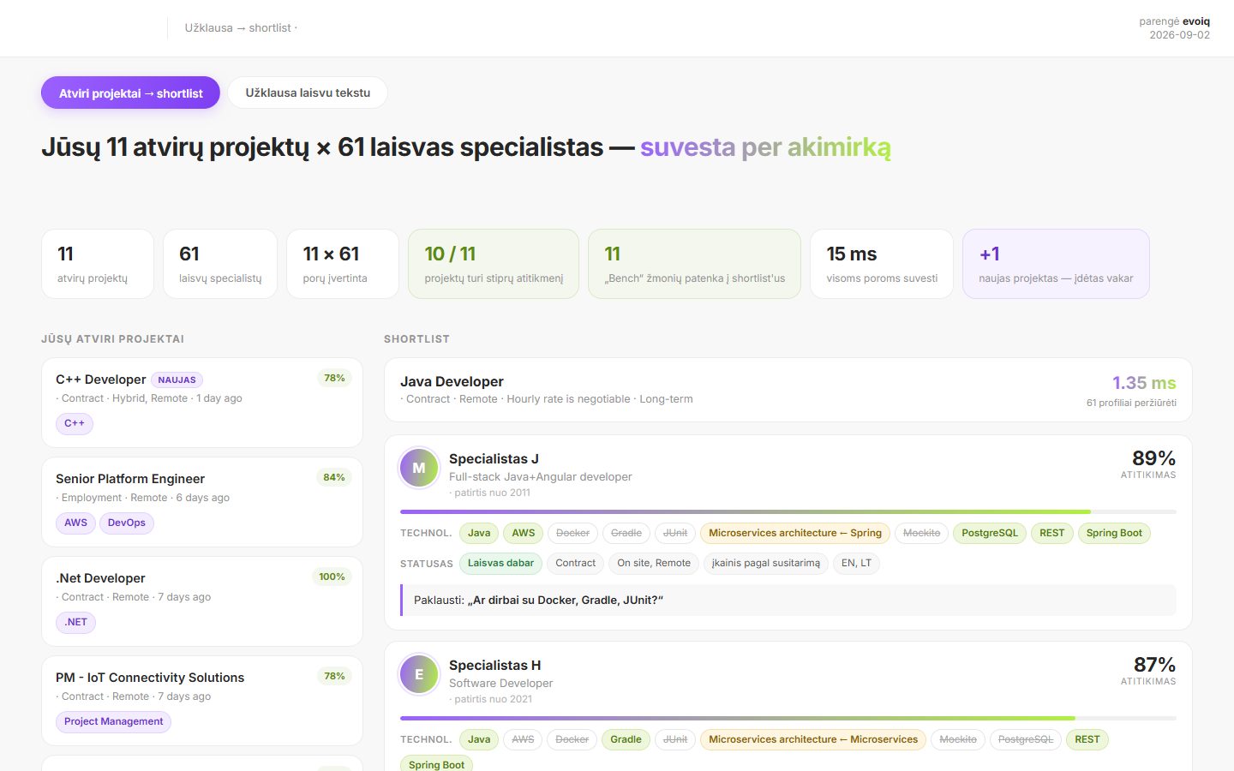Click the "On site, Remote" status chip
The width and height of the screenshot is (1234, 771).
click(x=654, y=563)
